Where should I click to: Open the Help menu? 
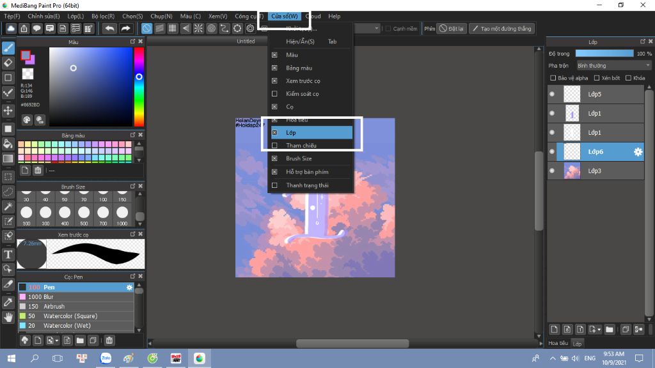tap(334, 16)
